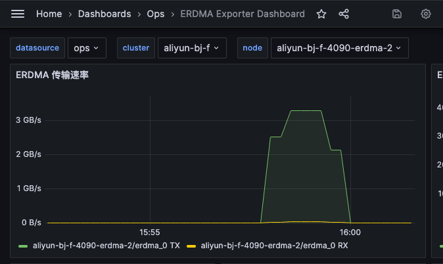Click ERDMA Exporter Dashboard breadcrumb title
The width and height of the screenshot is (443, 264).
[x=243, y=14]
